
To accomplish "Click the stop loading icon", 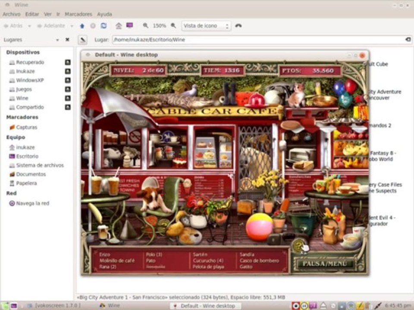I will point(93,26).
